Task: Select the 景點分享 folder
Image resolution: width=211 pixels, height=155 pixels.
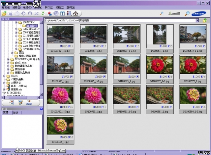Action: click(x=20, y=69)
